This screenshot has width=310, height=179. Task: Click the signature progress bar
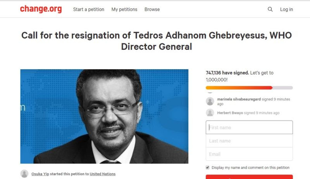click(x=249, y=88)
